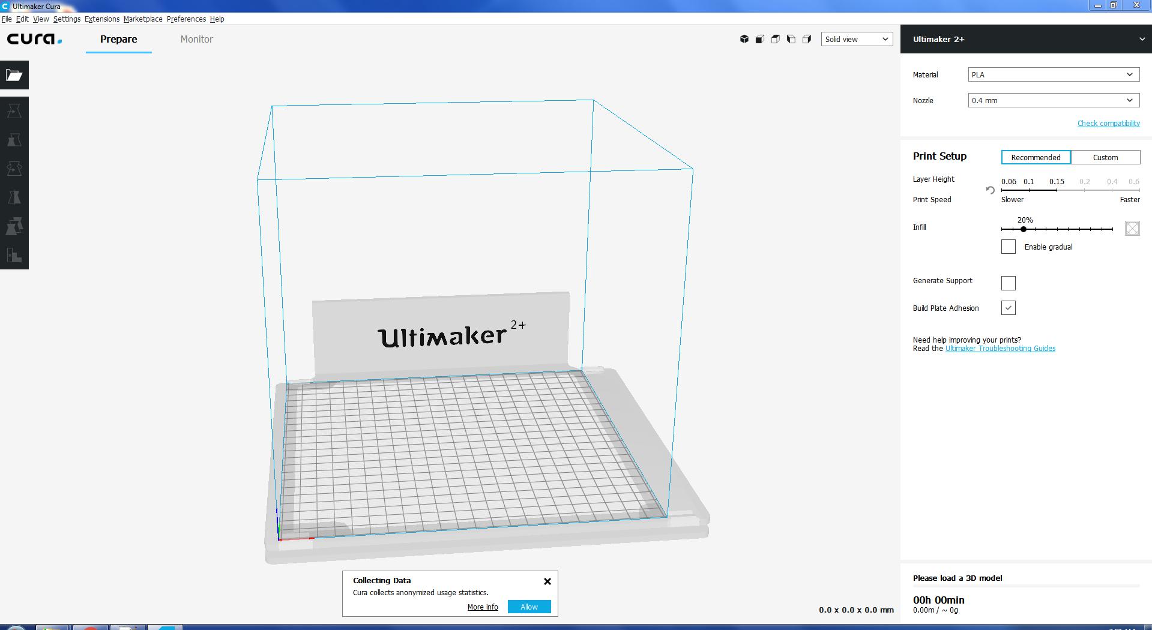Switch to the Monitor tab
Viewport: 1152px width, 630px height.
[197, 39]
